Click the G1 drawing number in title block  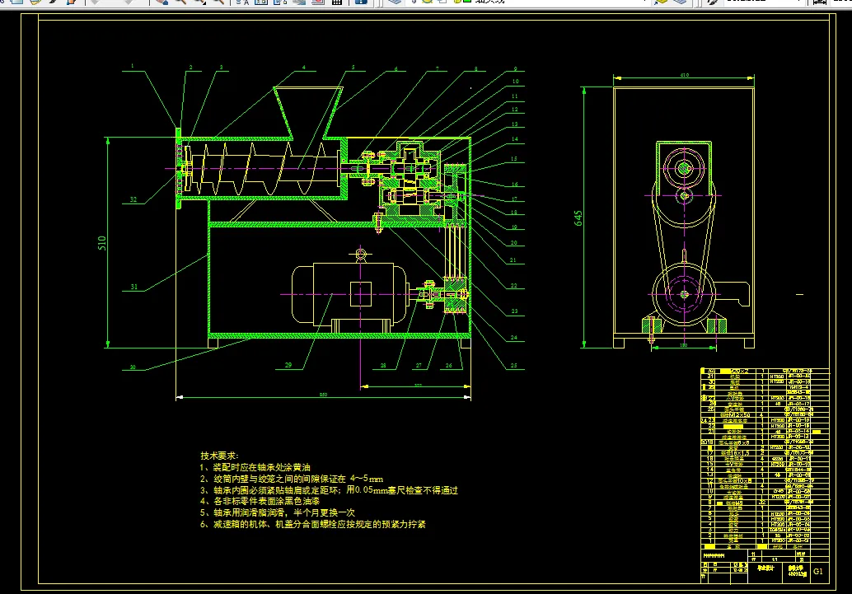pos(817,571)
